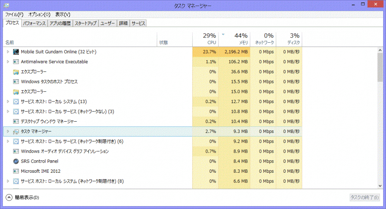Viewport: 386px width, 209px height.
Task: Switch to the スタートアップ tab
Action: 86,23
